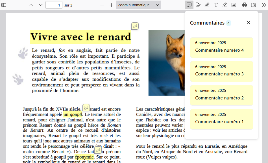Select the add image tool
Screen dimensions: 268x163
click(234, 5)
